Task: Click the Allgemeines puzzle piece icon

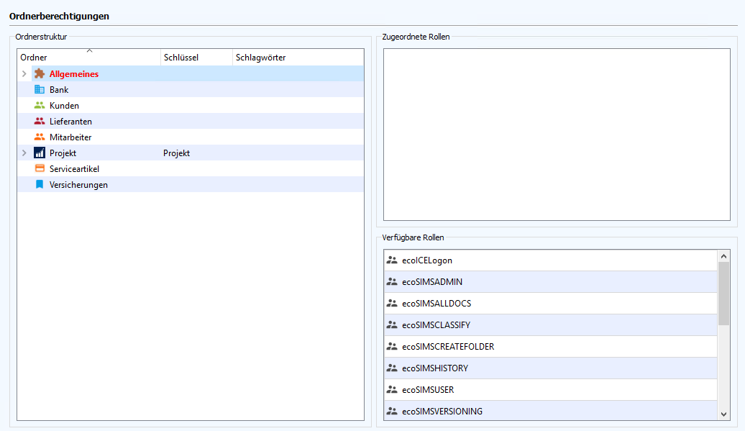Action: (40, 73)
